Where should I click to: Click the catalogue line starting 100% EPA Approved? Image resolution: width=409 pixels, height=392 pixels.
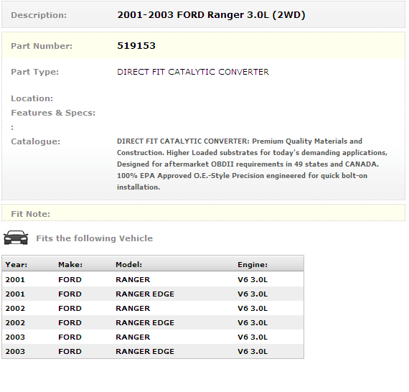[242, 176]
